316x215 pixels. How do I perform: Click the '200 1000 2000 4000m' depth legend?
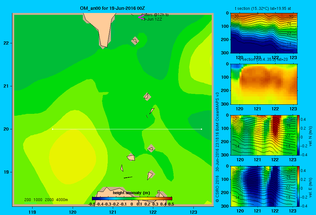[x=46, y=200]
